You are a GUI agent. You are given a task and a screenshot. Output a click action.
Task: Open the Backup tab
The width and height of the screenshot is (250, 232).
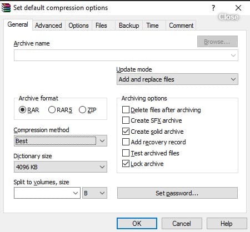[x=129, y=26]
